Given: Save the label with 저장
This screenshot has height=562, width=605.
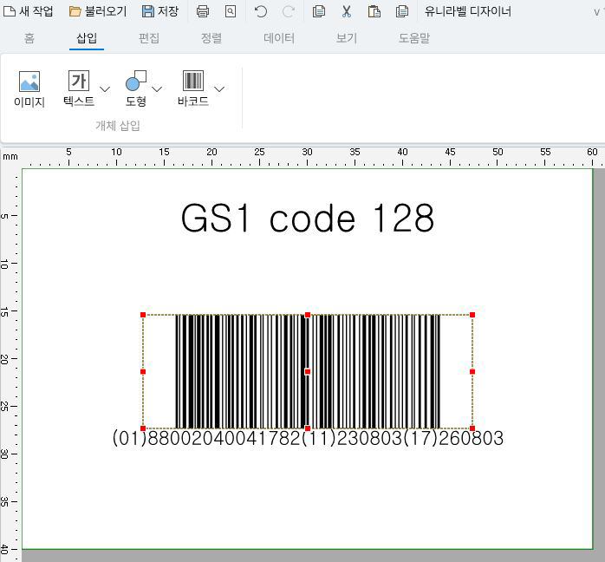Looking at the screenshot, I should tap(160, 11).
